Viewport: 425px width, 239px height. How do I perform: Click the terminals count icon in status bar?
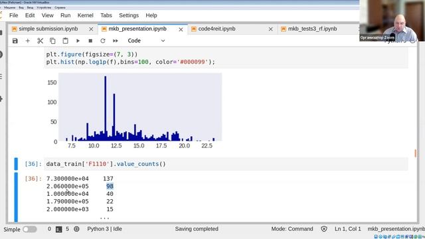[x=59, y=229]
